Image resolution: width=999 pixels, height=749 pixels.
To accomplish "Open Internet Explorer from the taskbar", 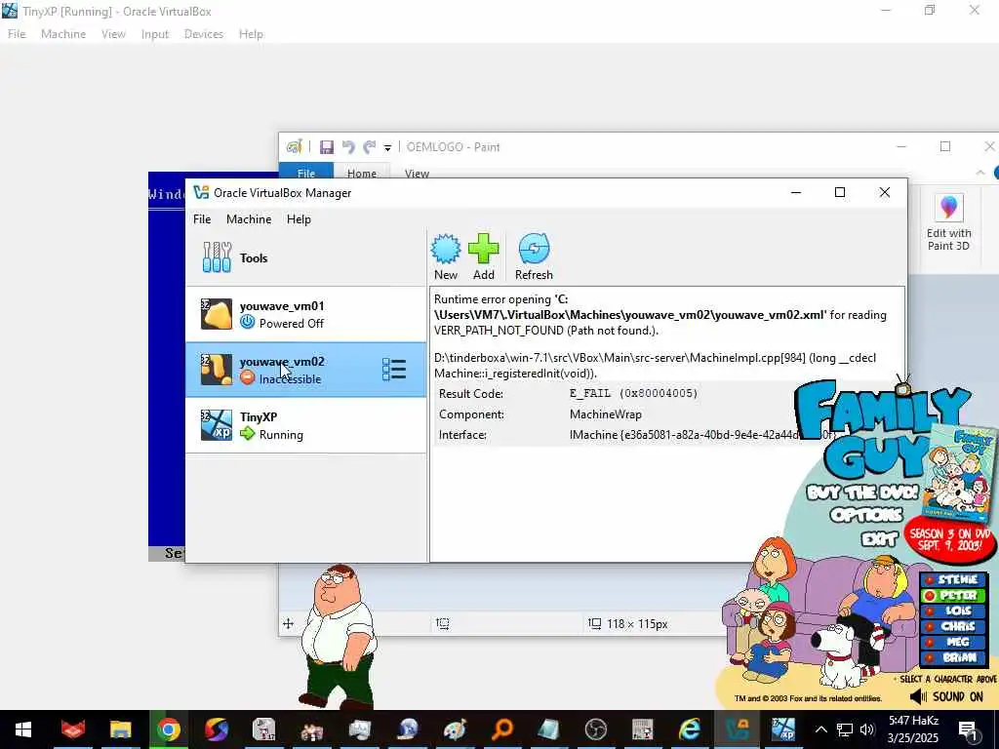I will coord(690,729).
